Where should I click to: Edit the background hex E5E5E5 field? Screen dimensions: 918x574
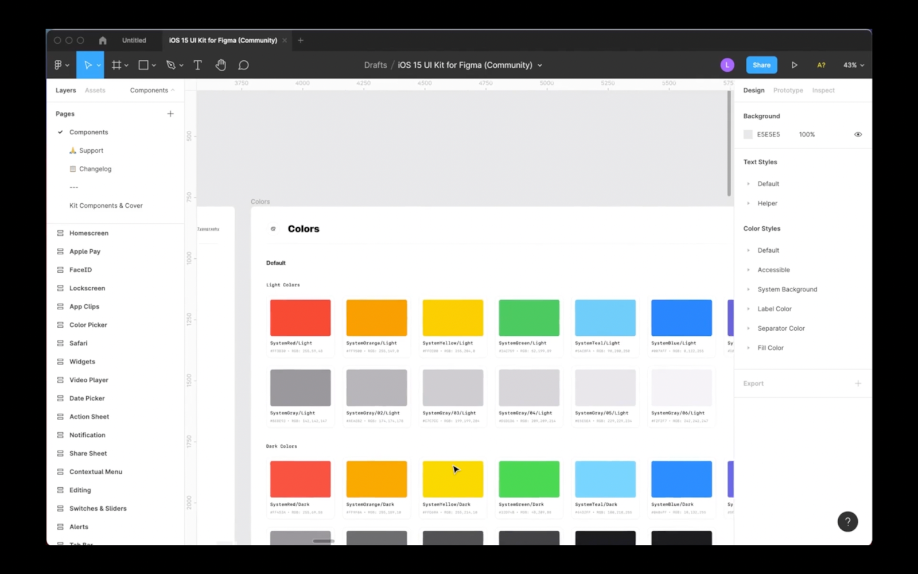768,134
